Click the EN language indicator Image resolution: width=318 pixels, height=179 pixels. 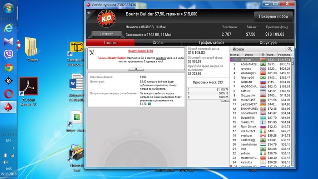coord(8,140)
